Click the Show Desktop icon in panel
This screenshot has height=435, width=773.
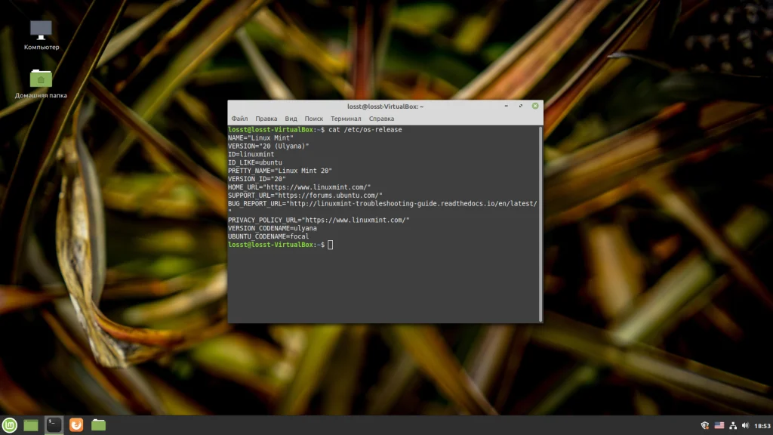(x=31, y=424)
